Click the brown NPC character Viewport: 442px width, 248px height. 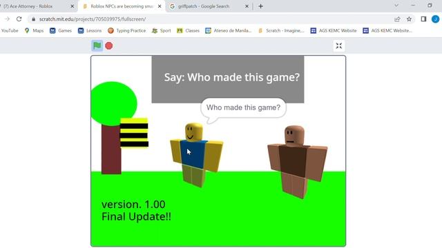pyautogui.click(x=297, y=162)
